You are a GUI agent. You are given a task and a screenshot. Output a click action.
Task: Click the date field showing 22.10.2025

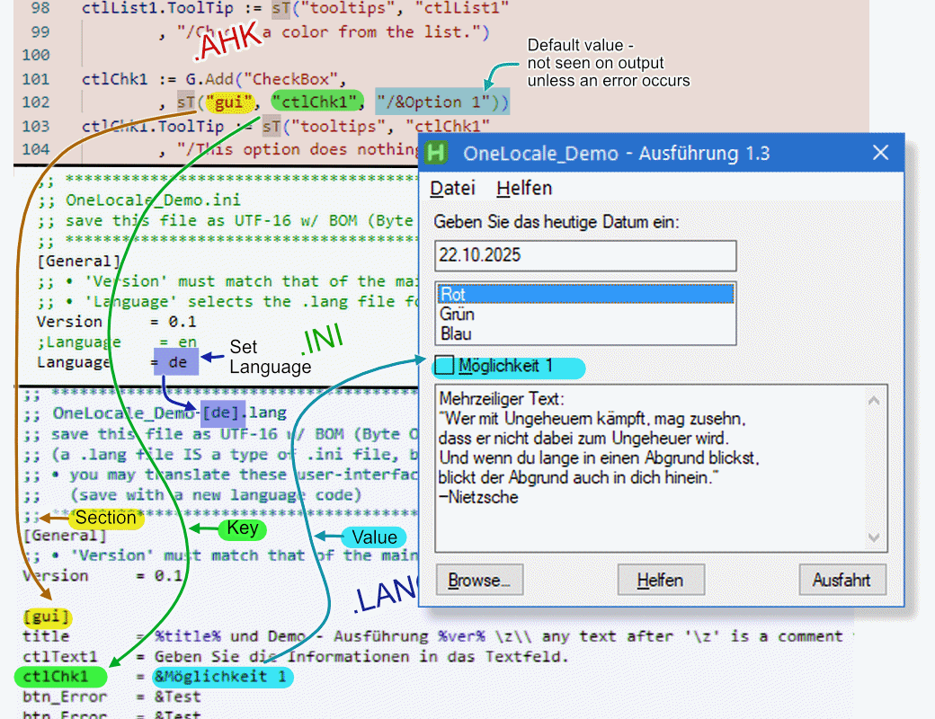(584, 255)
